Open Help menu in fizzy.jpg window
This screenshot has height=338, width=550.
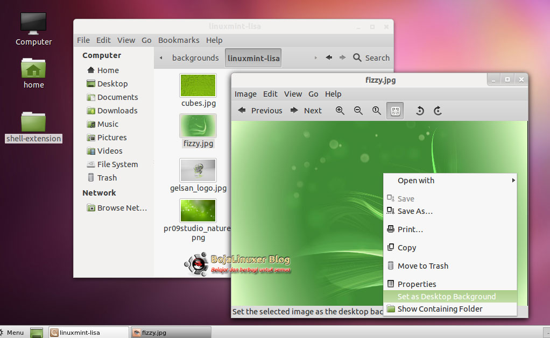coord(333,94)
